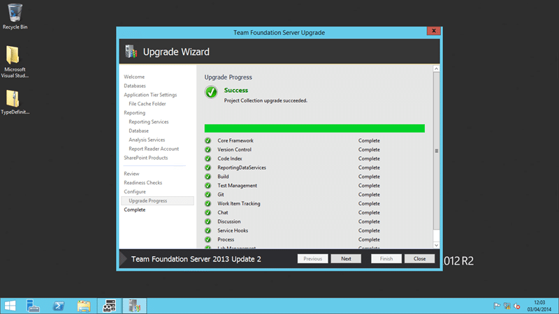This screenshot has width=559, height=314.
Task: Click the scrollbar down arrow in progress panel
Action: point(436,246)
